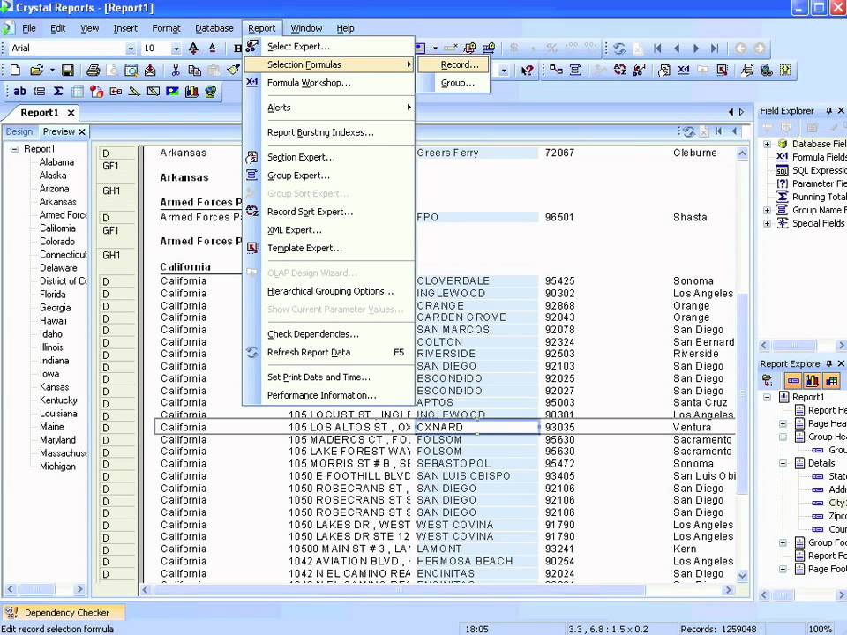Screen dimensions: 847x635
Task: Open the Database menu
Action: click(214, 28)
